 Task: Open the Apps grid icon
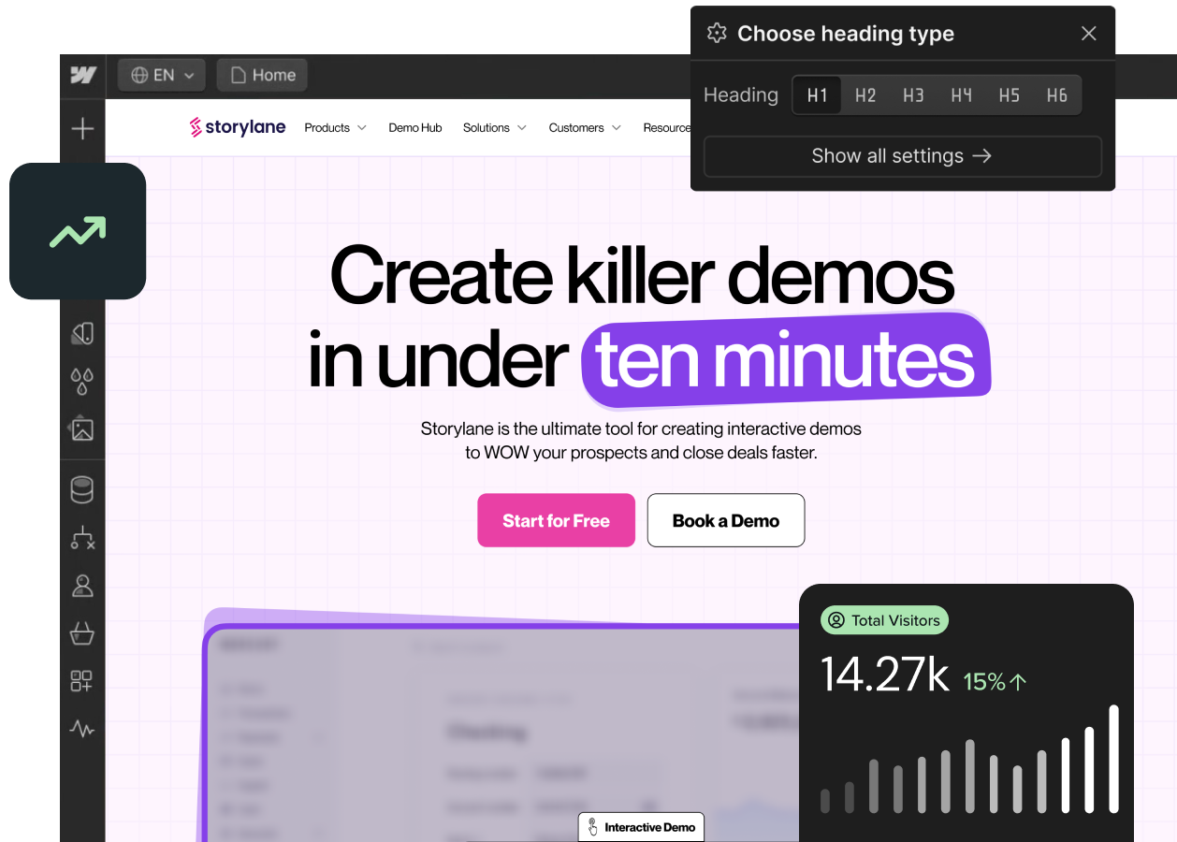point(82,681)
